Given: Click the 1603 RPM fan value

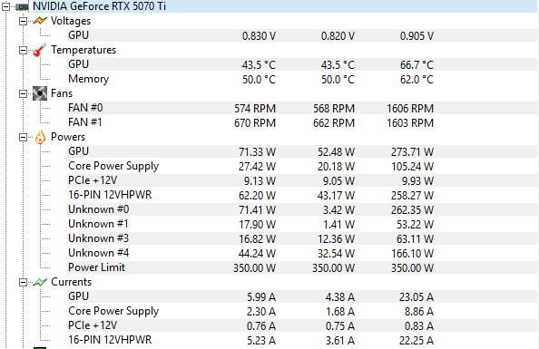Looking at the screenshot, I should (410, 122).
